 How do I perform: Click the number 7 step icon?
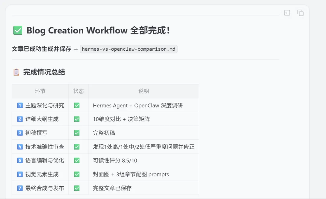20,188
